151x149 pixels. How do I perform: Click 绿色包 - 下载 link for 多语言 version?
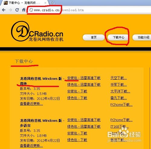tap(77, 140)
